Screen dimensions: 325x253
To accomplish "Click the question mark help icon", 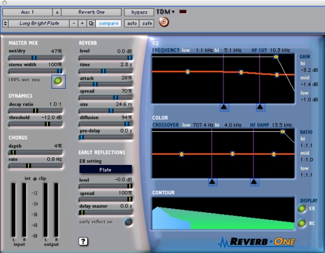I will click(x=83, y=241).
